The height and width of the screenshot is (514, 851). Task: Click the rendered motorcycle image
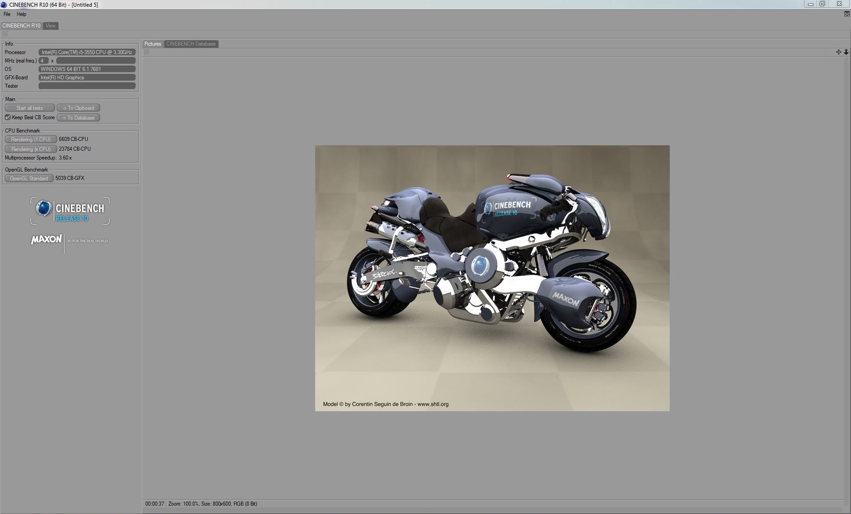pyautogui.click(x=492, y=278)
